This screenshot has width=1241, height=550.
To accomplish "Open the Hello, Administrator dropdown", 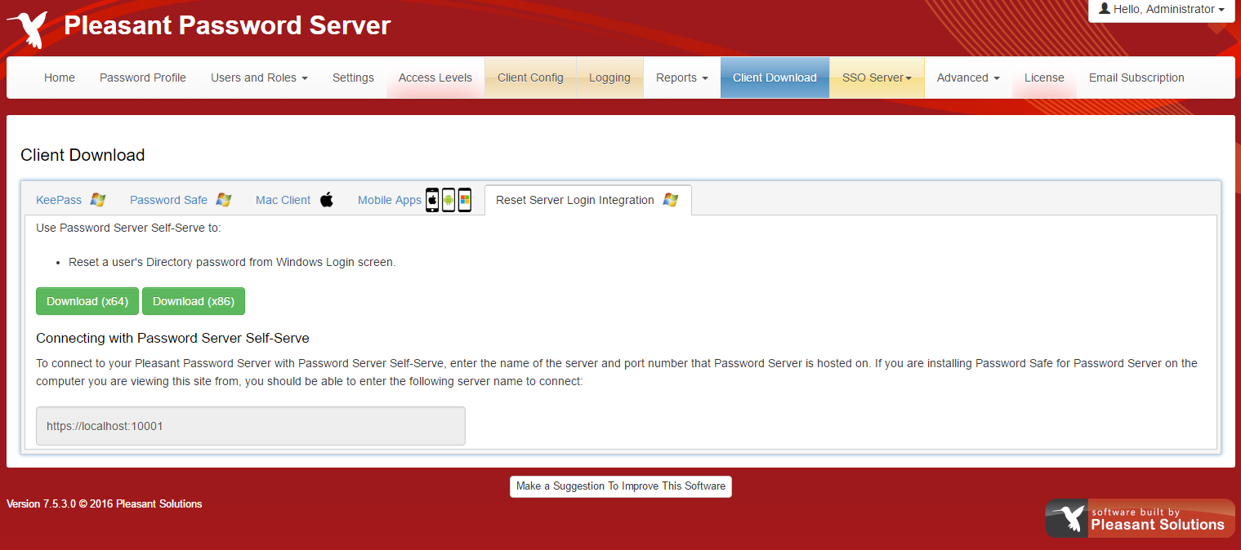I will [x=1161, y=9].
